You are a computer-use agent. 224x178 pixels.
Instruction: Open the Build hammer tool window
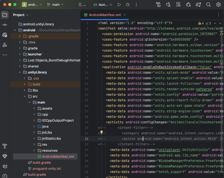pos(5,146)
